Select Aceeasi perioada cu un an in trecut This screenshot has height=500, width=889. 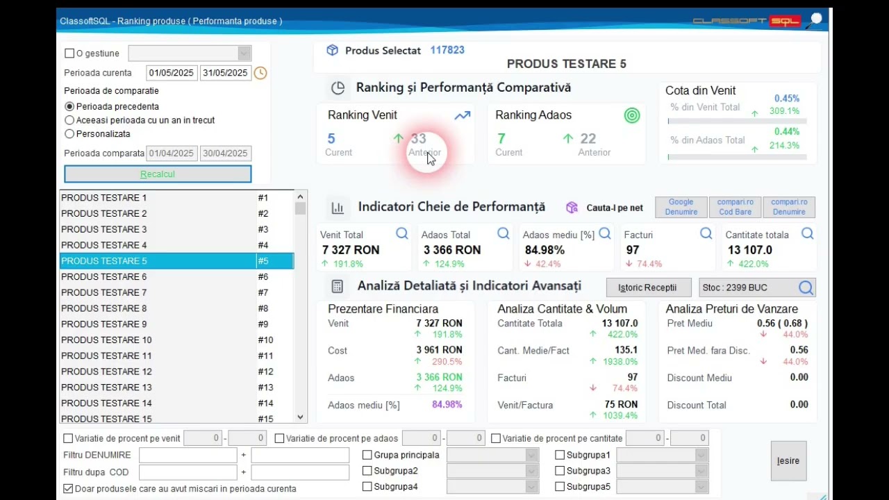point(69,120)
